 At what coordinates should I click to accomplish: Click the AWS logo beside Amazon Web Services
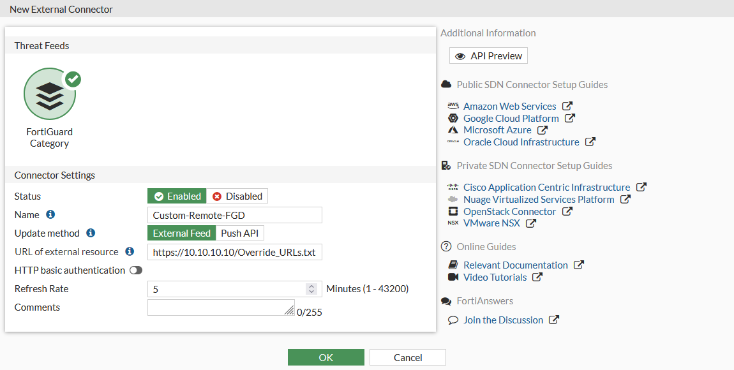[x=453, y=106]
